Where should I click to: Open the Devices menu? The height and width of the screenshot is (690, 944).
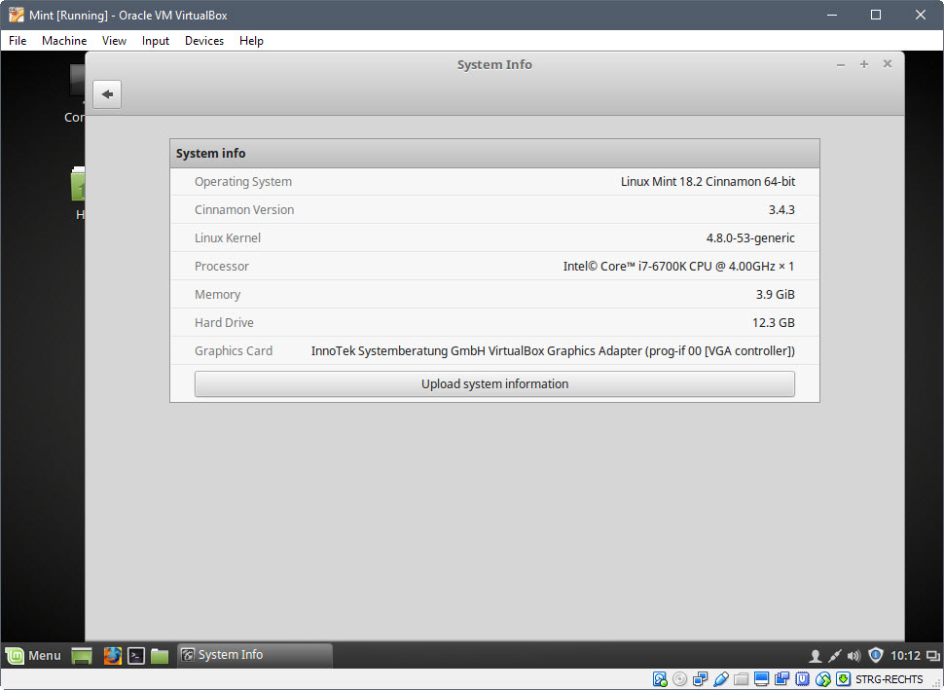[x=204, y=41]
